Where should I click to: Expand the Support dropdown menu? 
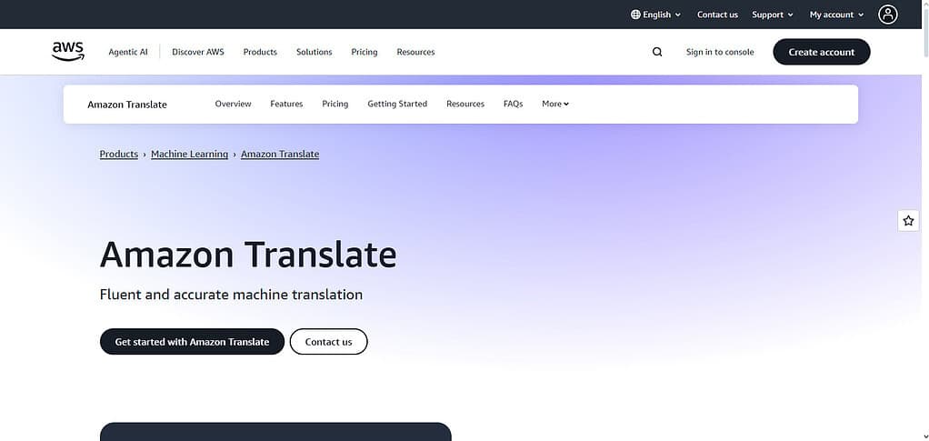[x=773, y=15]
